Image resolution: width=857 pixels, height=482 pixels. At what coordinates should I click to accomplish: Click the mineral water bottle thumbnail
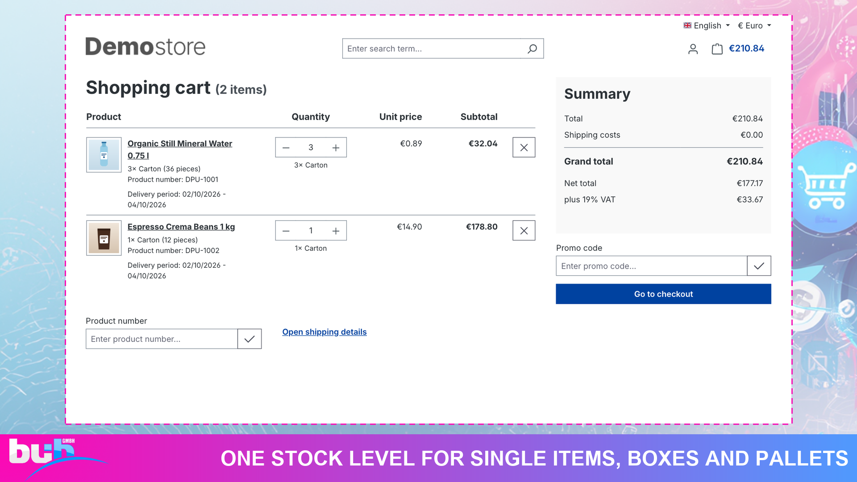[x=104, y=155]
